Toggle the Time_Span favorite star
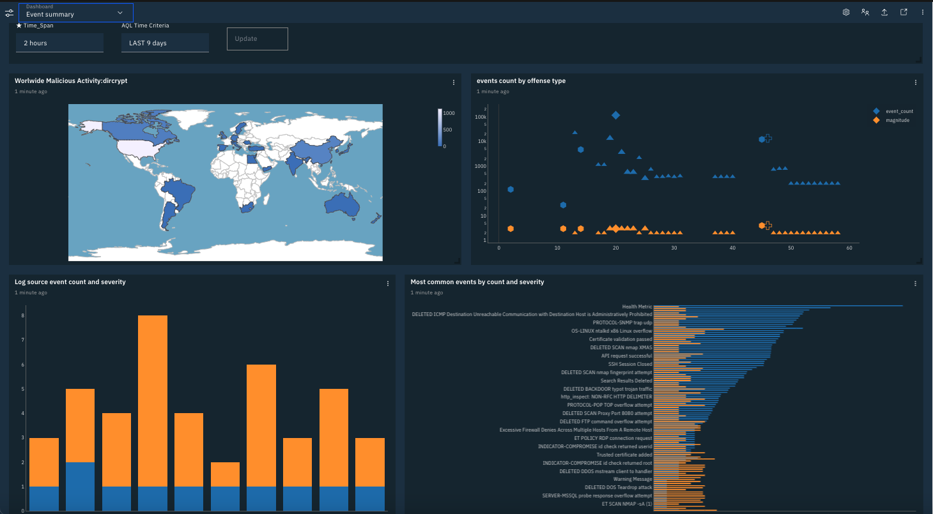Screen dimensions: 933x514 click(x=18, y=26)
